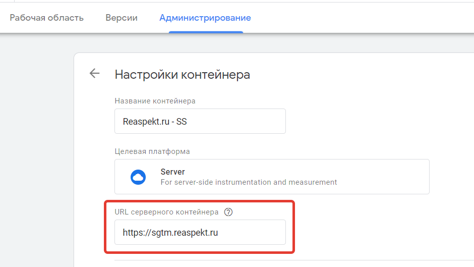Click blank card area right of container name
The height and width of the screenshot is (267, 474).
coord(363,122)
